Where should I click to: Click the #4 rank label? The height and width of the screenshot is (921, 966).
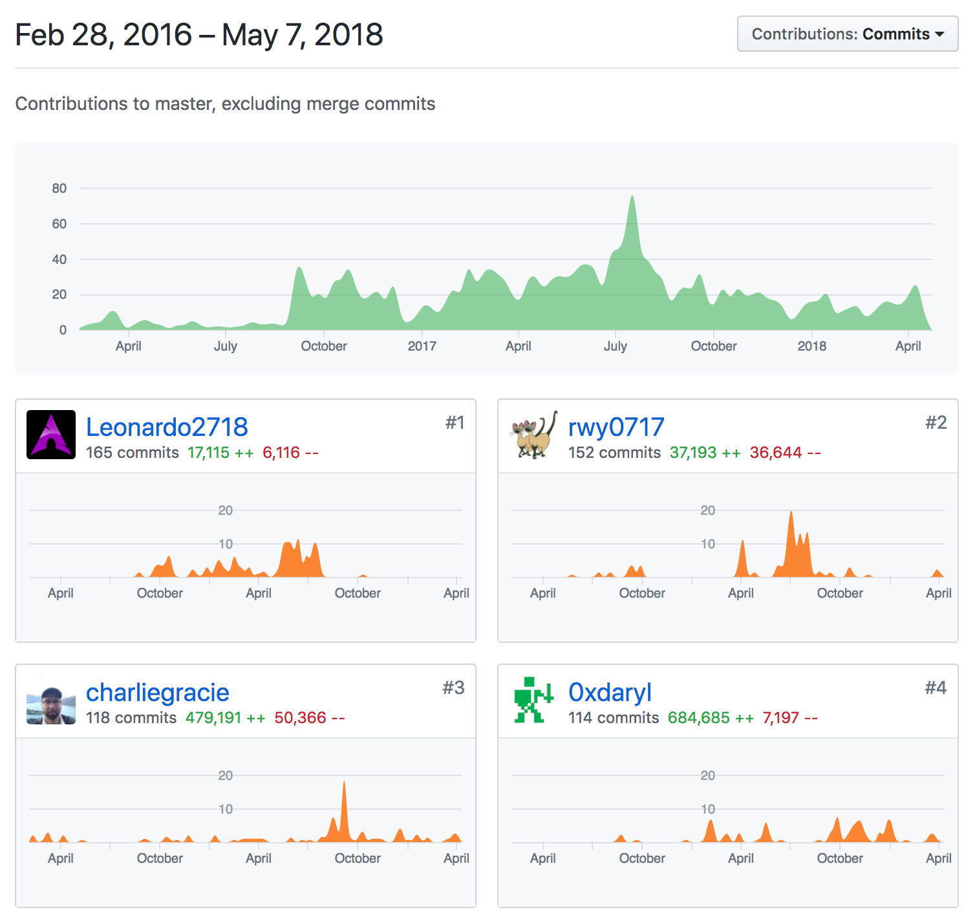coord(936,688)
